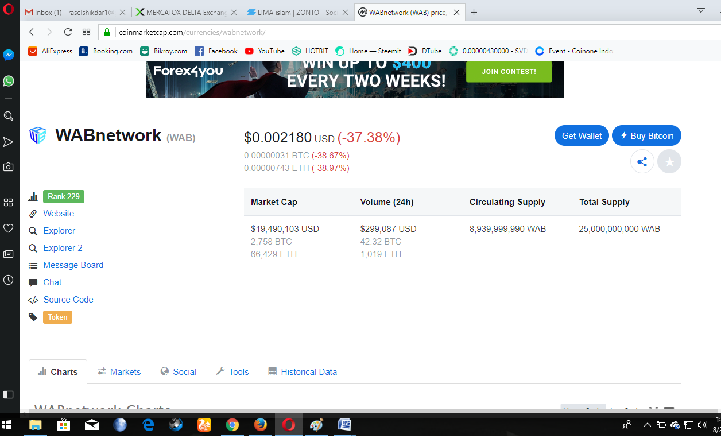Click the $19,490,103 USD market cap value
721x442 pixels.
(x=285, y=229)
